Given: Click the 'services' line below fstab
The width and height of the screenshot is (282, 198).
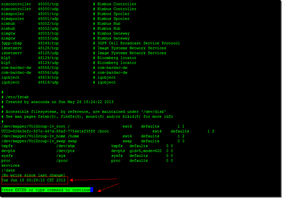Looking at the screenshot, I should pyautogui.click(x=10, y=165).
